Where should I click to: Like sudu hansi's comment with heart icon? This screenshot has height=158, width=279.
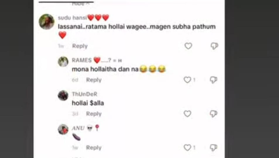(188, 46)
